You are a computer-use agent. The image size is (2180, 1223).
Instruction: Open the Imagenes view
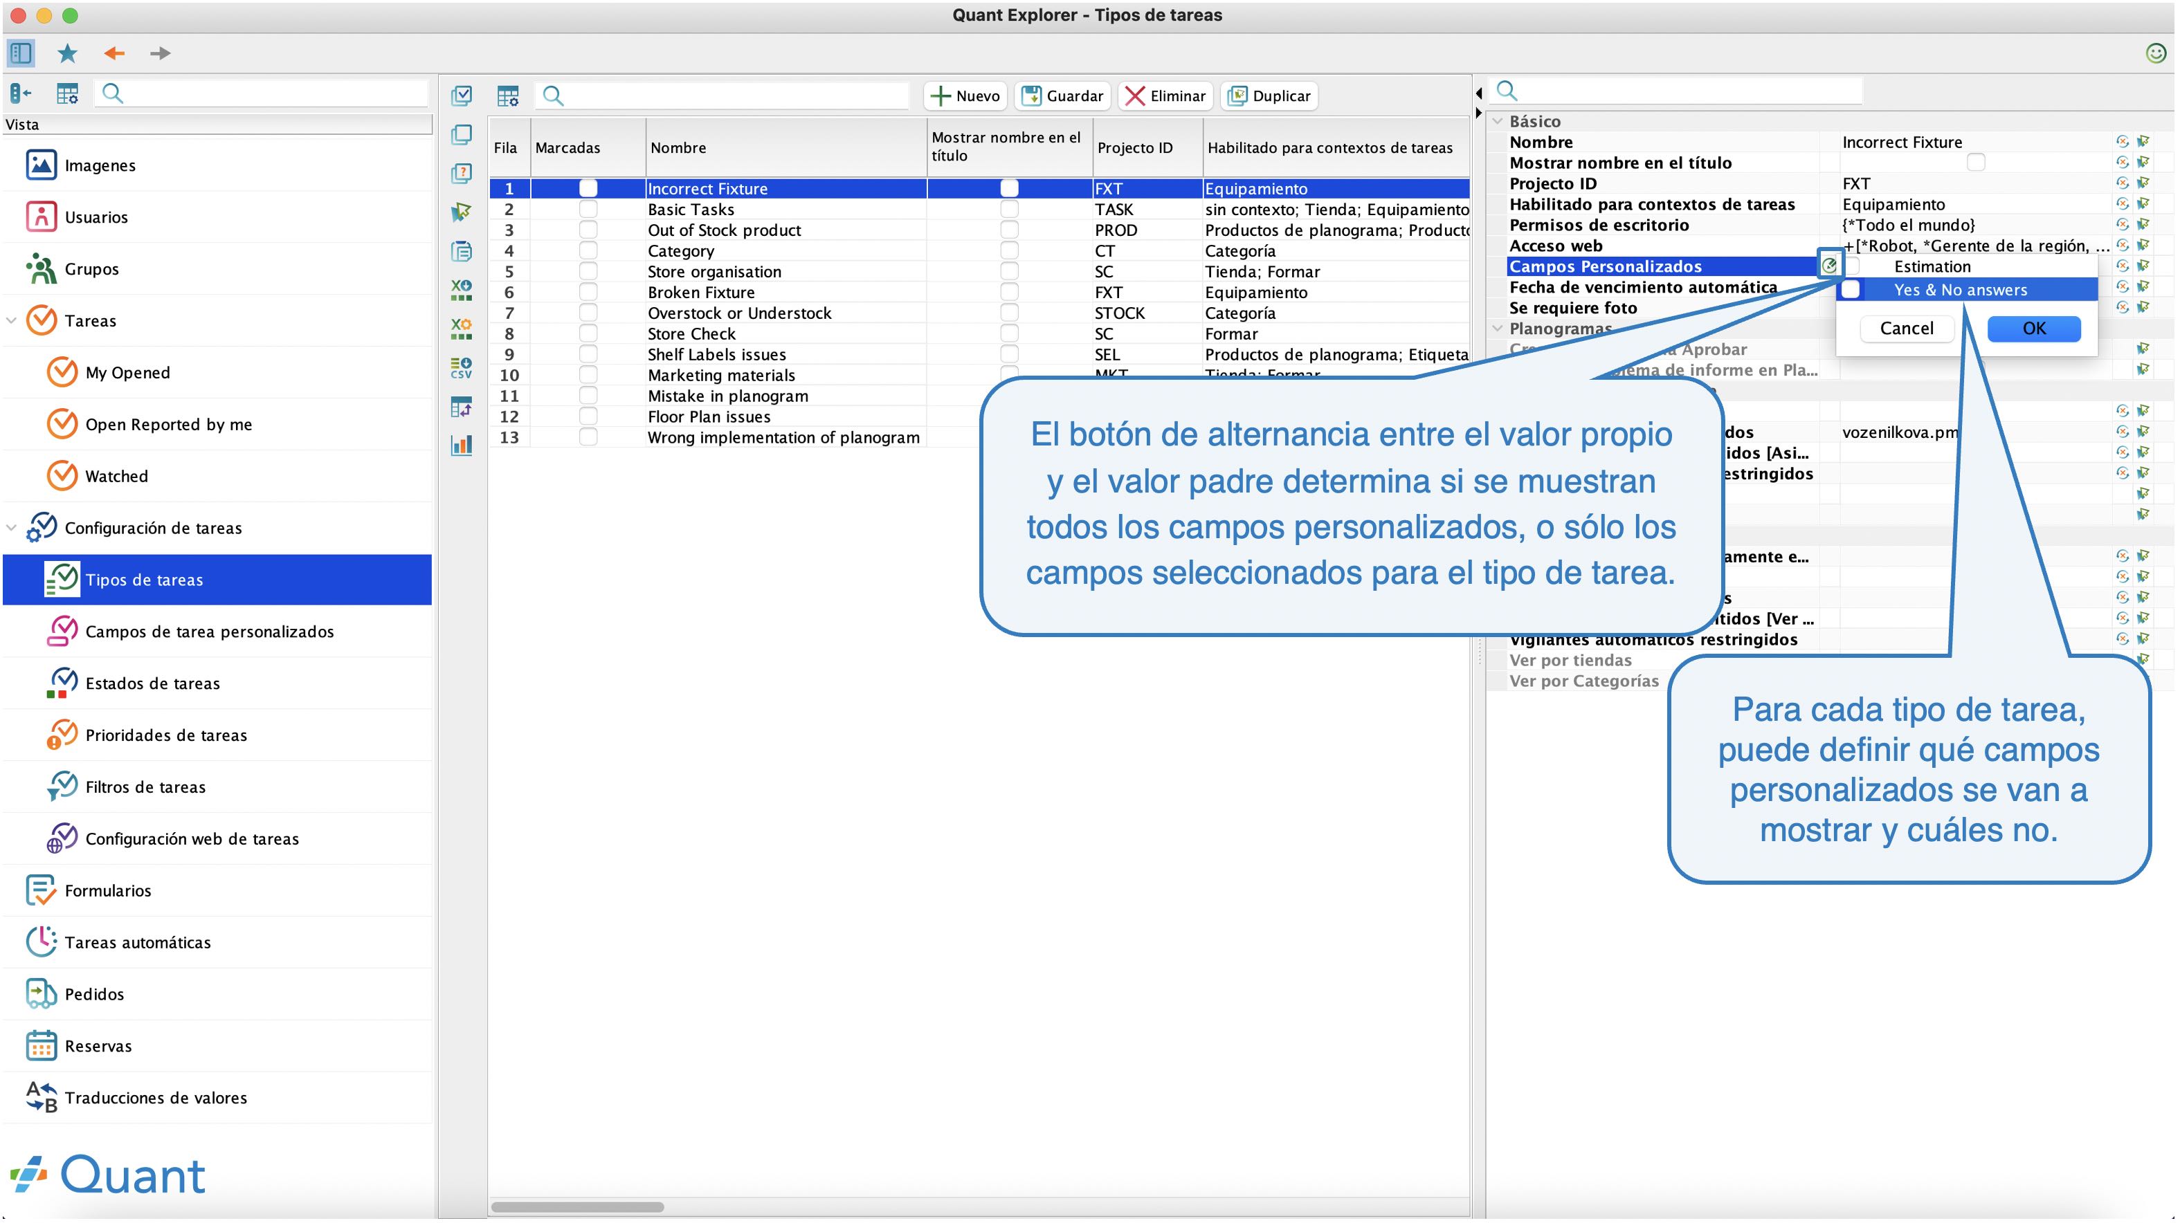217,165
